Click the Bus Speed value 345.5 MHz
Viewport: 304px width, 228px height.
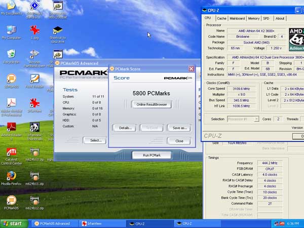pyautogui.click(x=241, y=100)
